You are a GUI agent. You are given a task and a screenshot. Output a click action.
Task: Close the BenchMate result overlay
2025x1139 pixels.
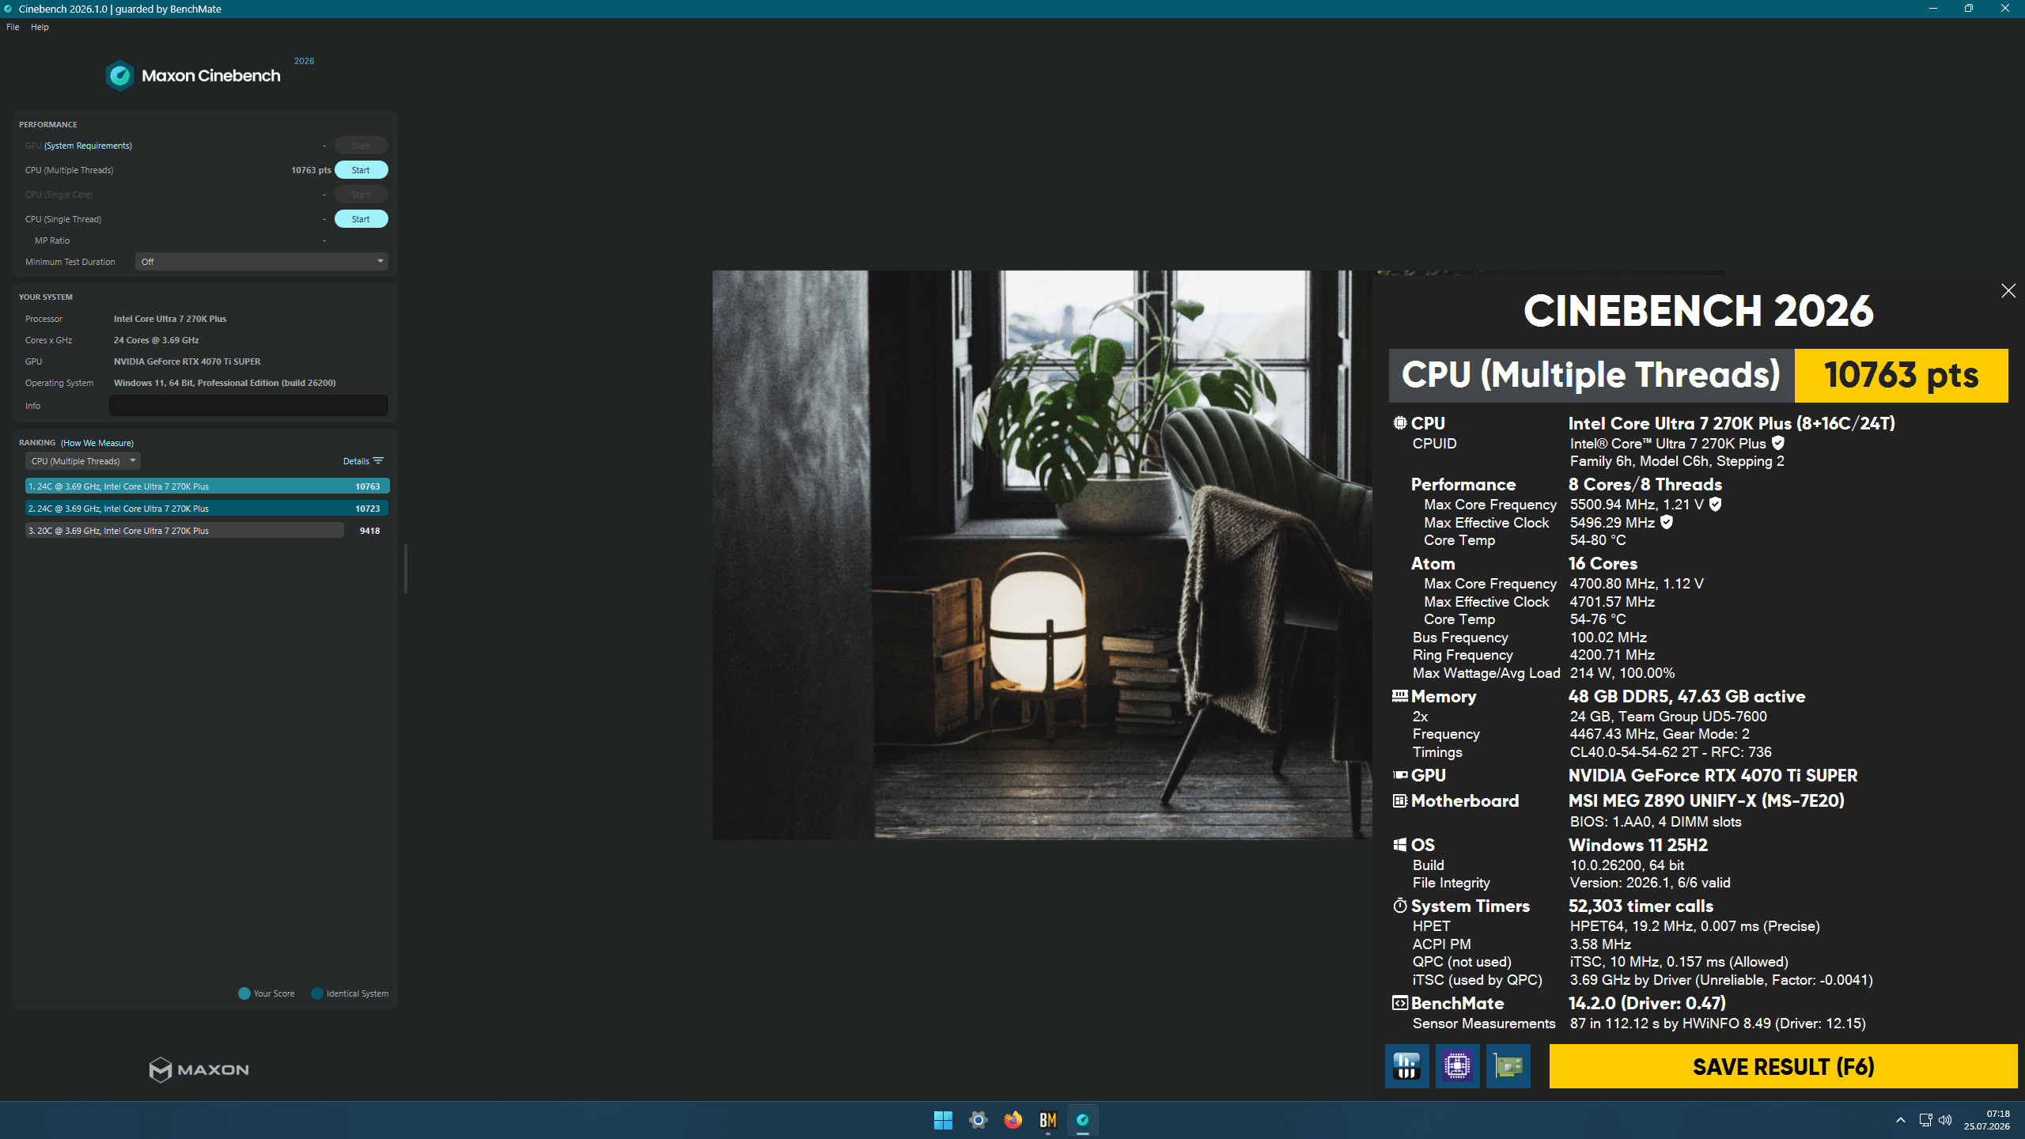(2008, 291)
